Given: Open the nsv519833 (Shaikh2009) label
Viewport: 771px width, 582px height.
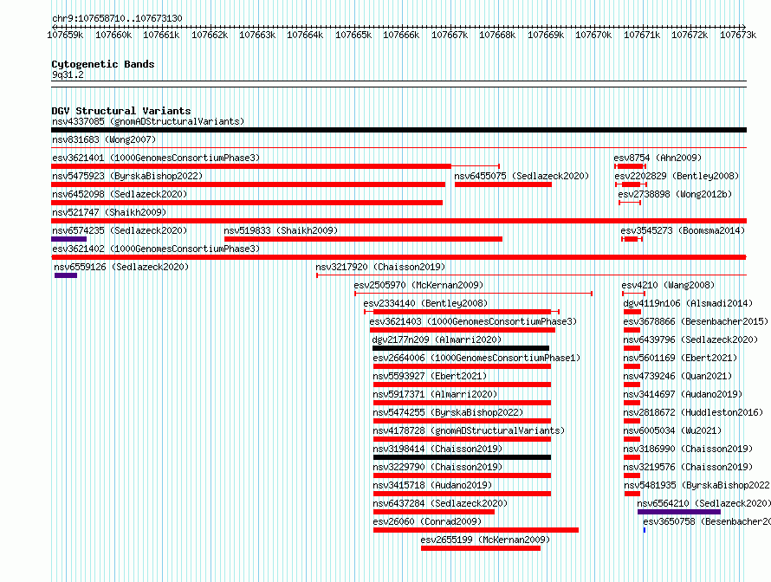Looking at the screenshot, I should pos(281,230).
